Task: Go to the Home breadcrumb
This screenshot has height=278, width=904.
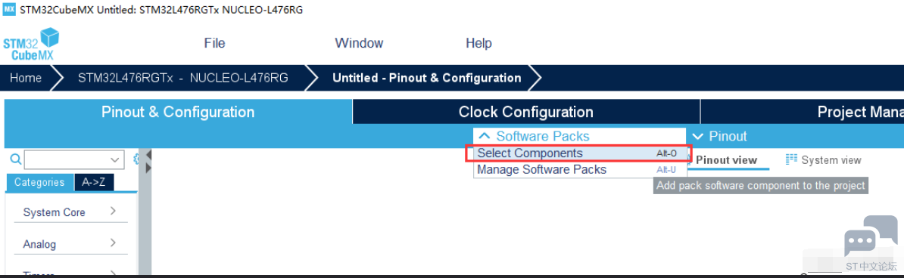Action: (26, 78)
